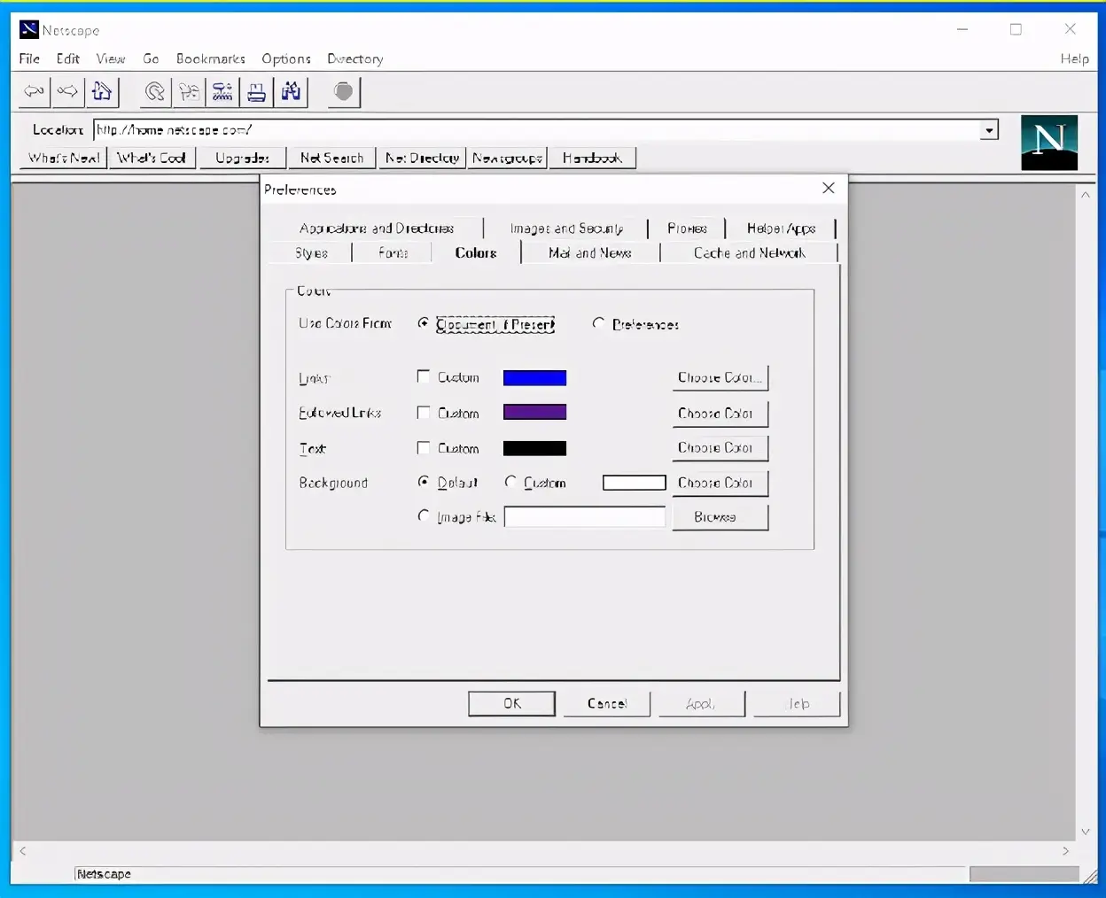Click the blue Links color swatch

534,377
